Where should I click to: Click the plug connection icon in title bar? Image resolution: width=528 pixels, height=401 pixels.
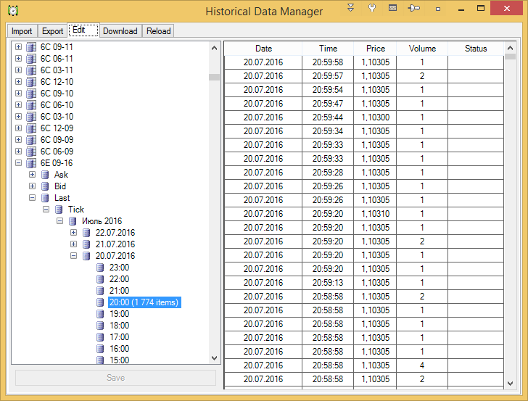click(413, 8)
